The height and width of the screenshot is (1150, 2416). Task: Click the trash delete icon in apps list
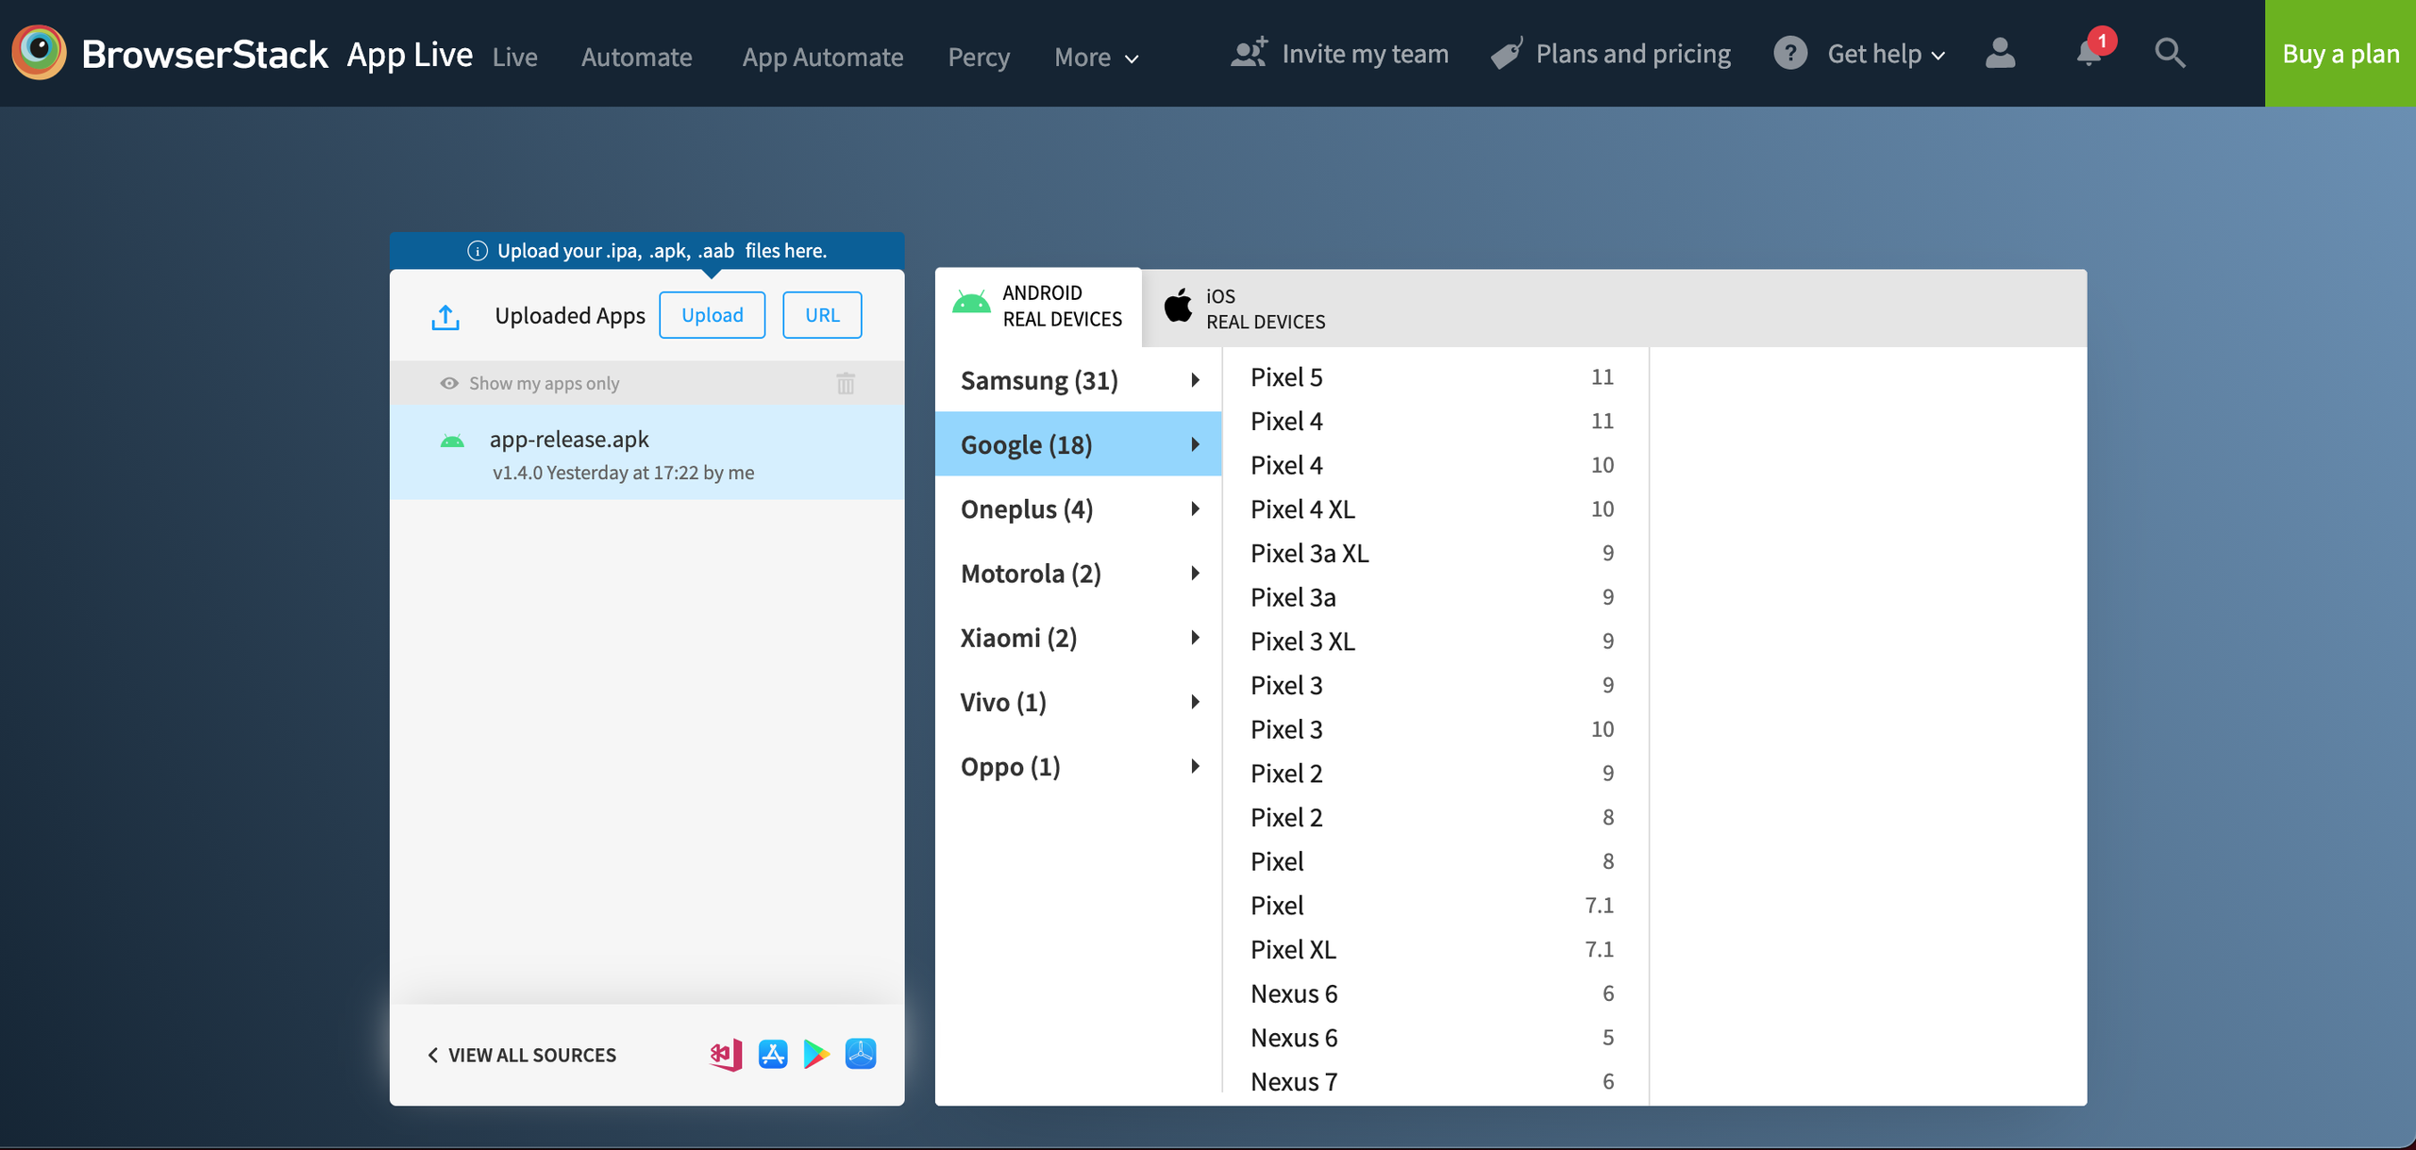click(846, 383)
